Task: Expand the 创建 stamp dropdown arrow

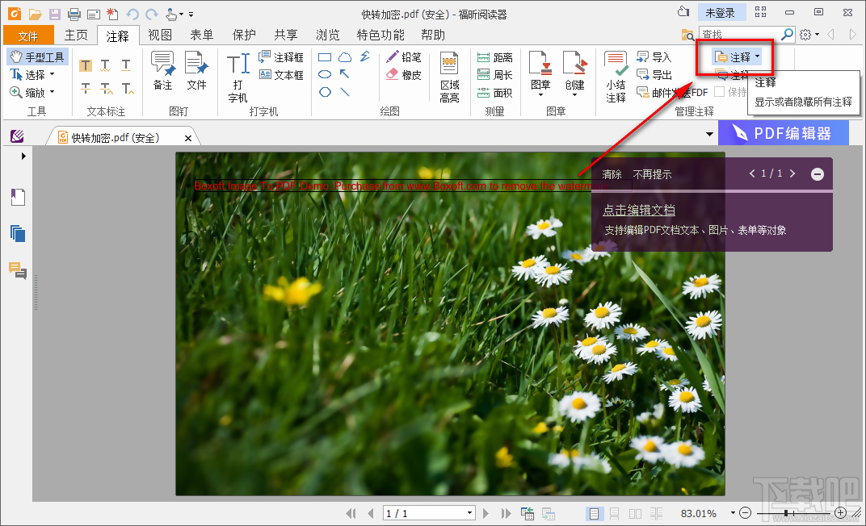Action: (575, 96)
